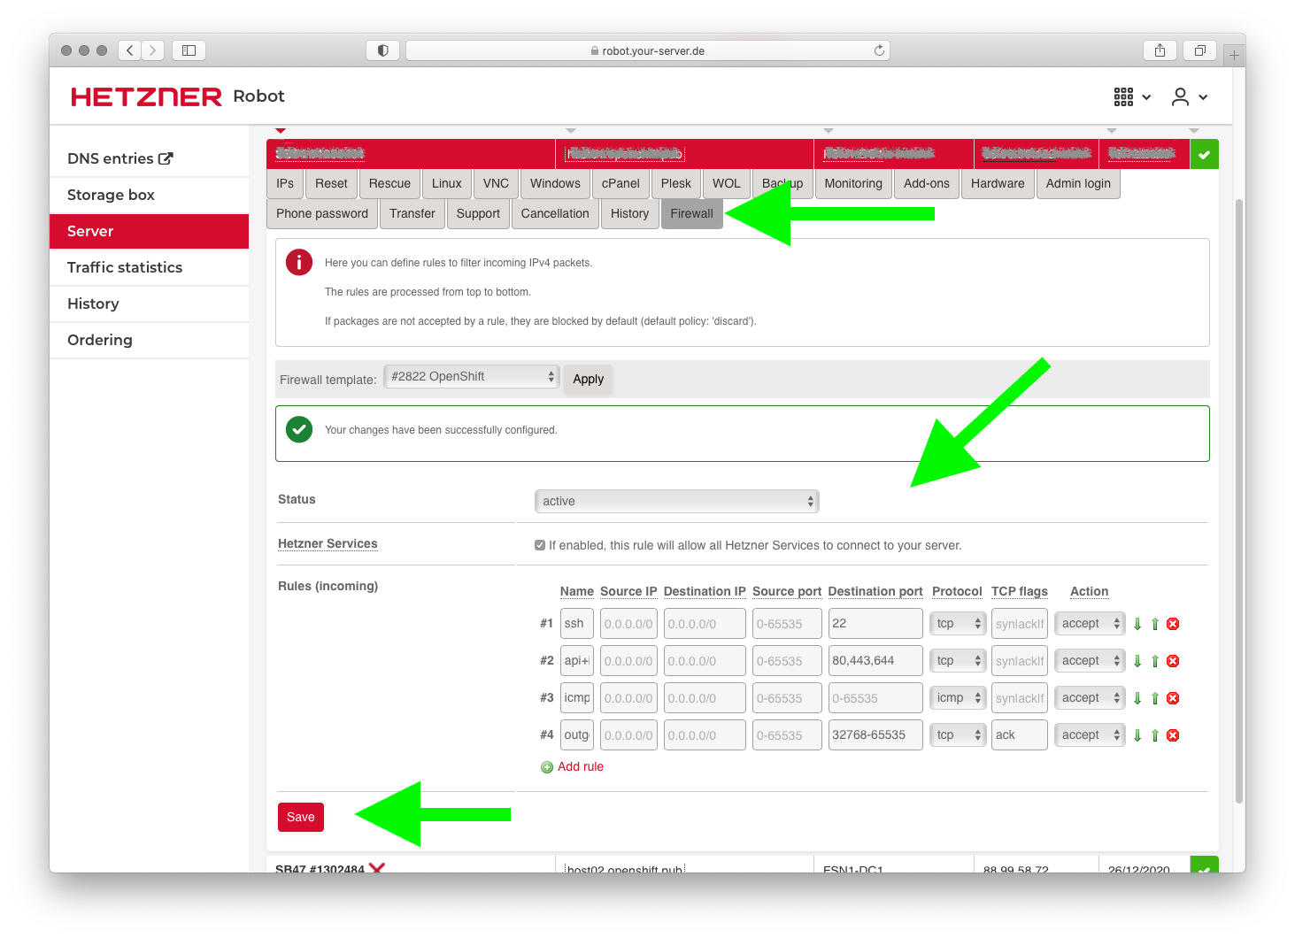The image size is (1295, 938).
Task: Open the Firewall template dropdown
Action: (x=472, y=377)
